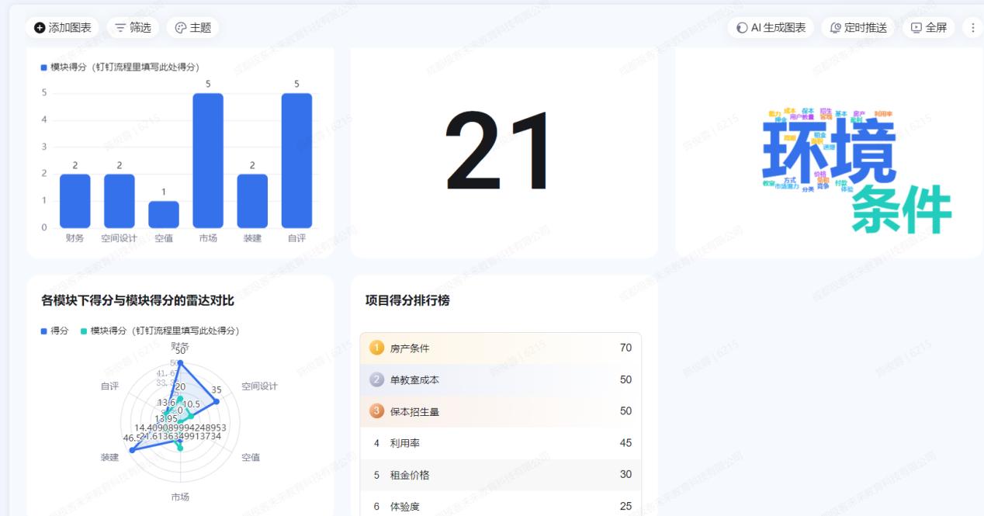Viewport: 984px width, 516px height.
Task: Click the gold rank 1 medal icon
Action: pyautogui.click(x=377, y=348)
